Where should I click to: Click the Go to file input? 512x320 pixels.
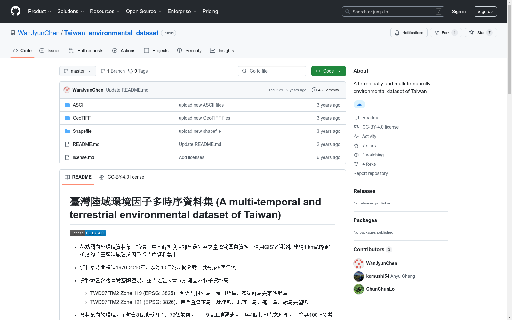272,71
